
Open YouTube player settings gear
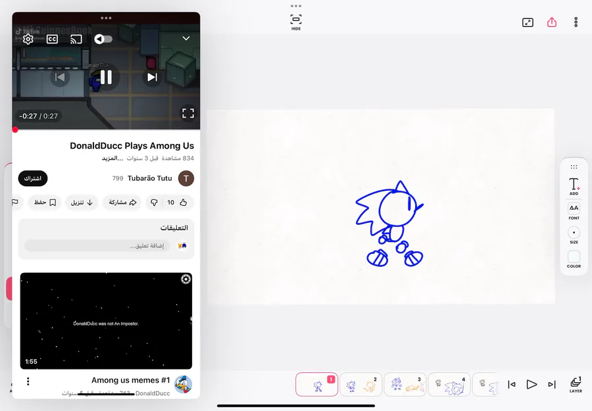point(28,39)
